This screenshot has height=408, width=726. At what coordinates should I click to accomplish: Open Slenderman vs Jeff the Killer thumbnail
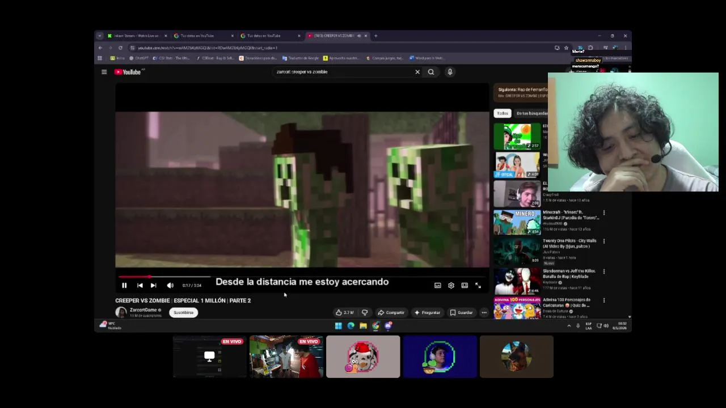point(517,280)
